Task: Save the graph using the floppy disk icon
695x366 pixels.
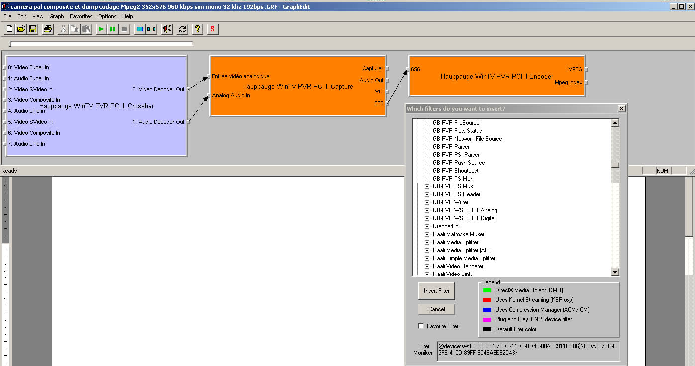Action: (32, 29)
